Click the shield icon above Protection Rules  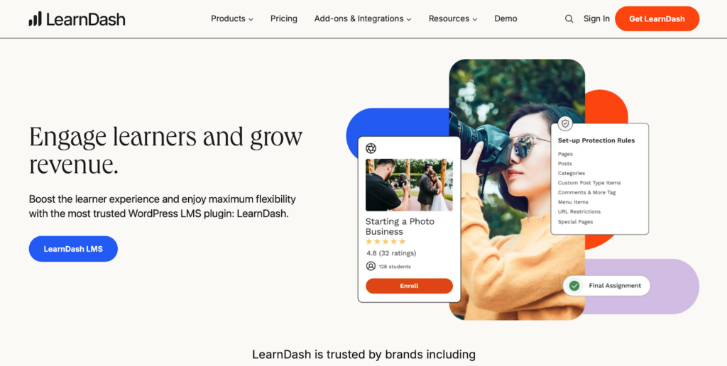564,123
